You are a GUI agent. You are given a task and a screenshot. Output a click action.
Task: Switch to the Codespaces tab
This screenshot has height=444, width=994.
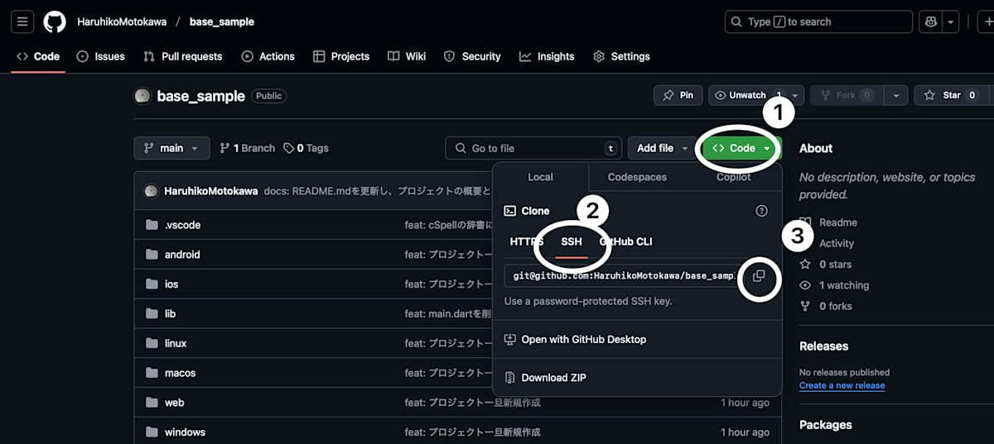(637, 177)
